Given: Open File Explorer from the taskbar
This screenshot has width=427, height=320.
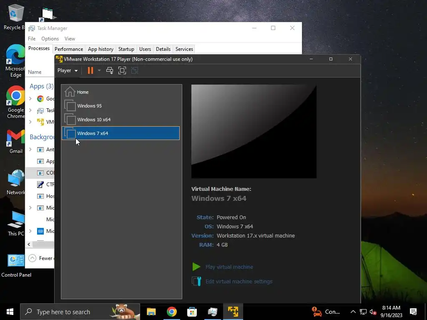Looking at the screenshot, I should (151, 312).
